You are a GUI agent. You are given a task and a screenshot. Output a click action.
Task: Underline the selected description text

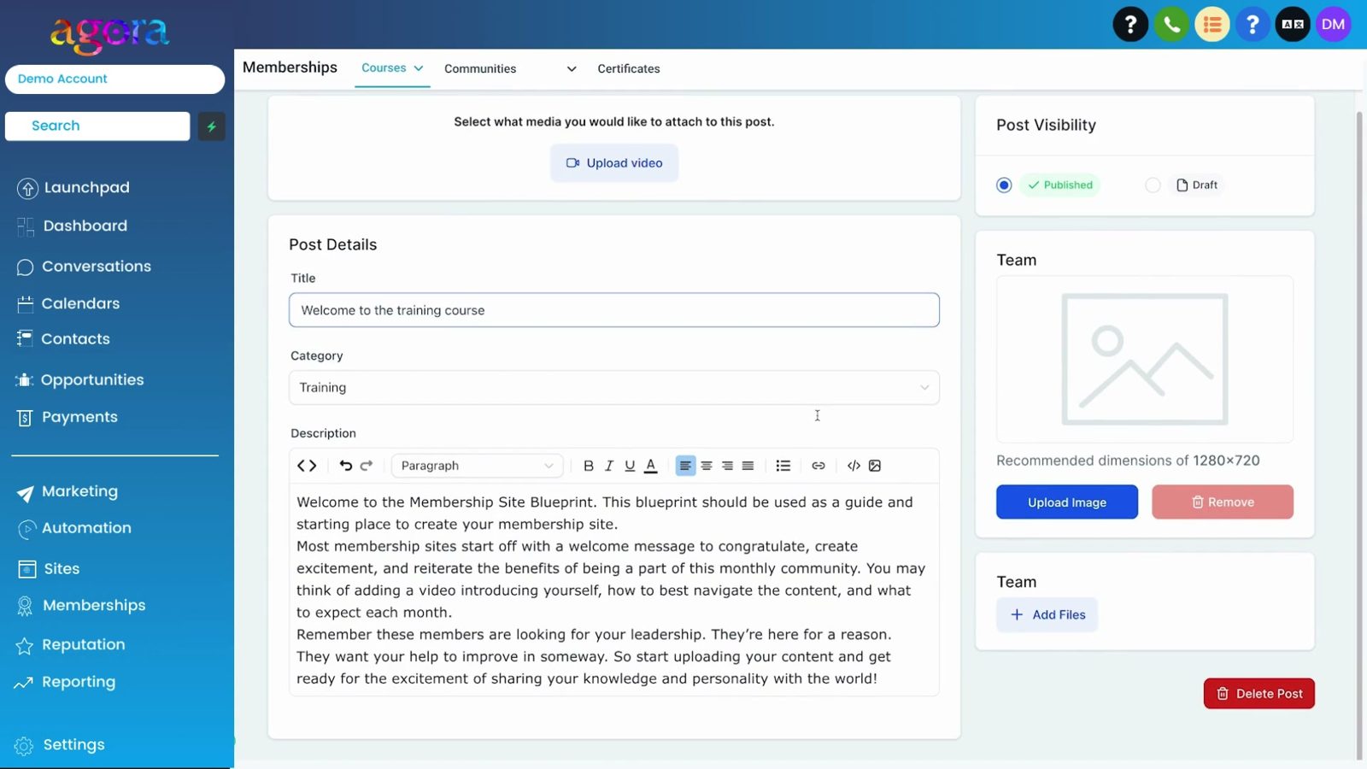630,466
